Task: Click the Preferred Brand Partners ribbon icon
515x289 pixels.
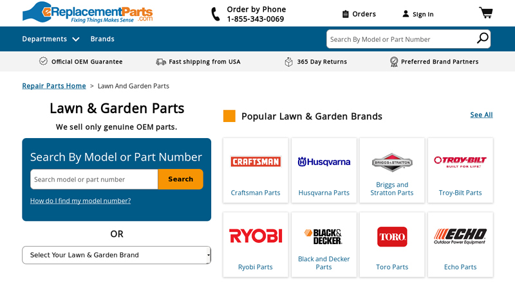Action: (x=394, y=62)
